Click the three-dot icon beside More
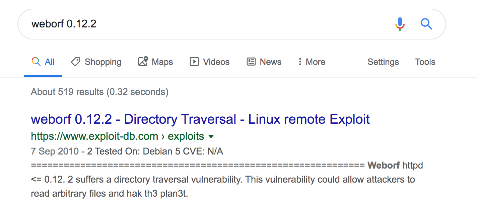Image resolution: width=477 pixels, height=204 pixels. pos(300,62)
